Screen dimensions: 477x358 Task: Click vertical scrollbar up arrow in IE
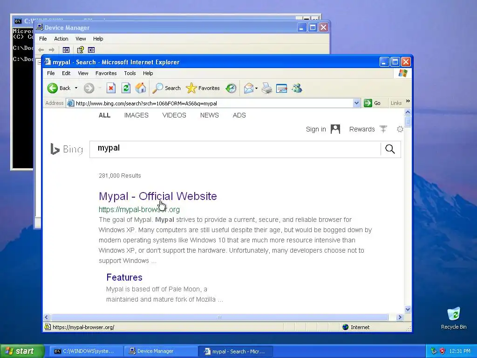coord(408,112)
